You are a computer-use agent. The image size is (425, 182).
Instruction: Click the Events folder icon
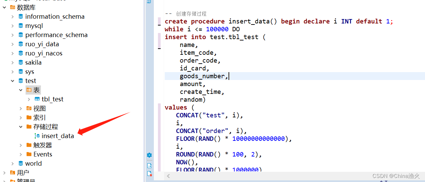(x=29, y=154)
